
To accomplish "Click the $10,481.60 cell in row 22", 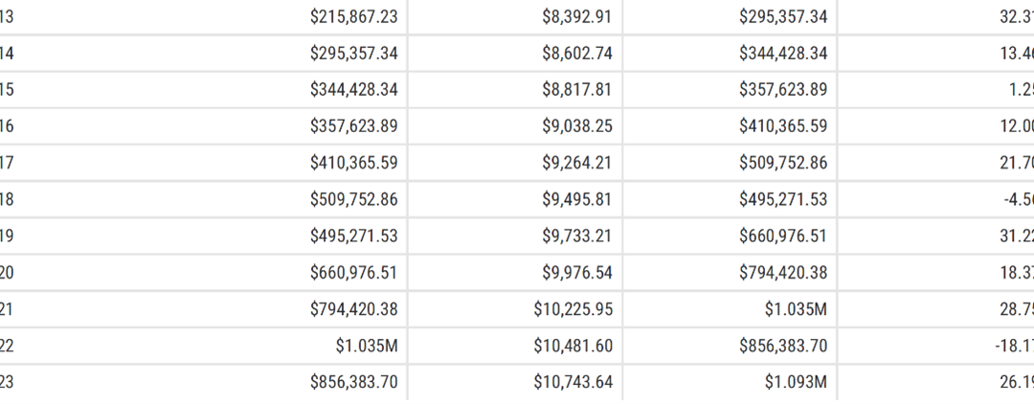I will 573,346.
